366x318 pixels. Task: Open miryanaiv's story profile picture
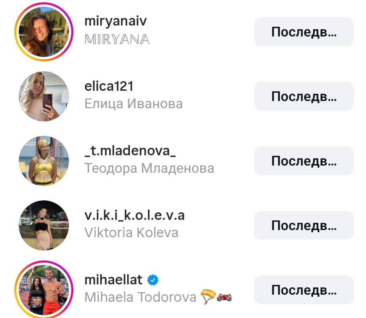44,32
